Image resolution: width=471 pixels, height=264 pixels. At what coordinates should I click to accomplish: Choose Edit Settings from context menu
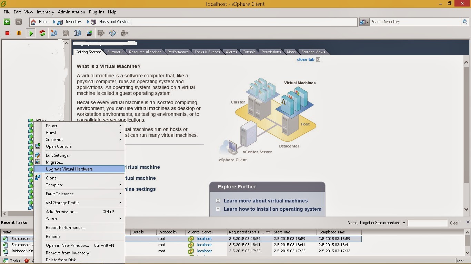(59, 155)
